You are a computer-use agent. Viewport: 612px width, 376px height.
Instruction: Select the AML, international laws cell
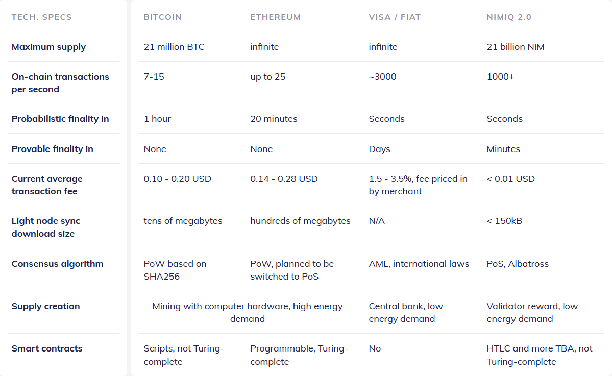(x=419, y=264)
